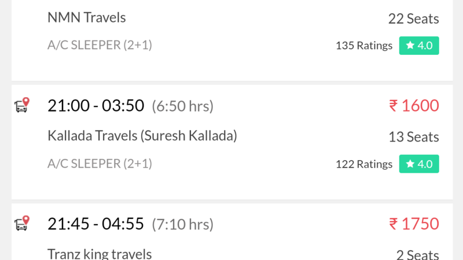Select the 21:00 - 03:50 departure time
Image resolution: width=463 pixels, height=260 pixels.
pyautogui.click(x=96, y=106)
